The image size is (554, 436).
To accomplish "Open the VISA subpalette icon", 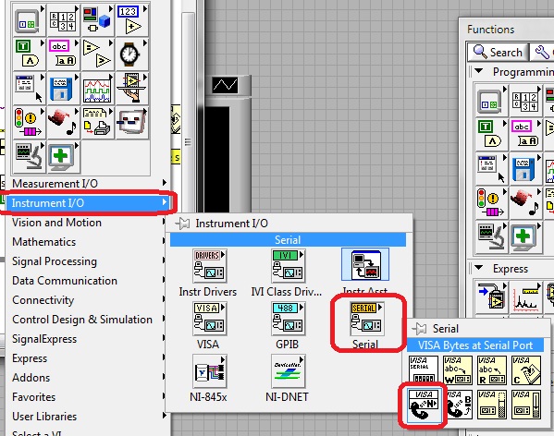I will pos(209,319).
